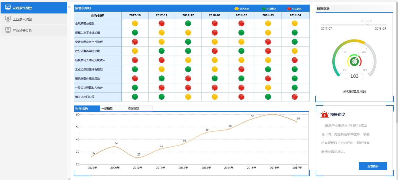Click the scroll down arrow of content pane
The image size is (398, 180).
69,178
